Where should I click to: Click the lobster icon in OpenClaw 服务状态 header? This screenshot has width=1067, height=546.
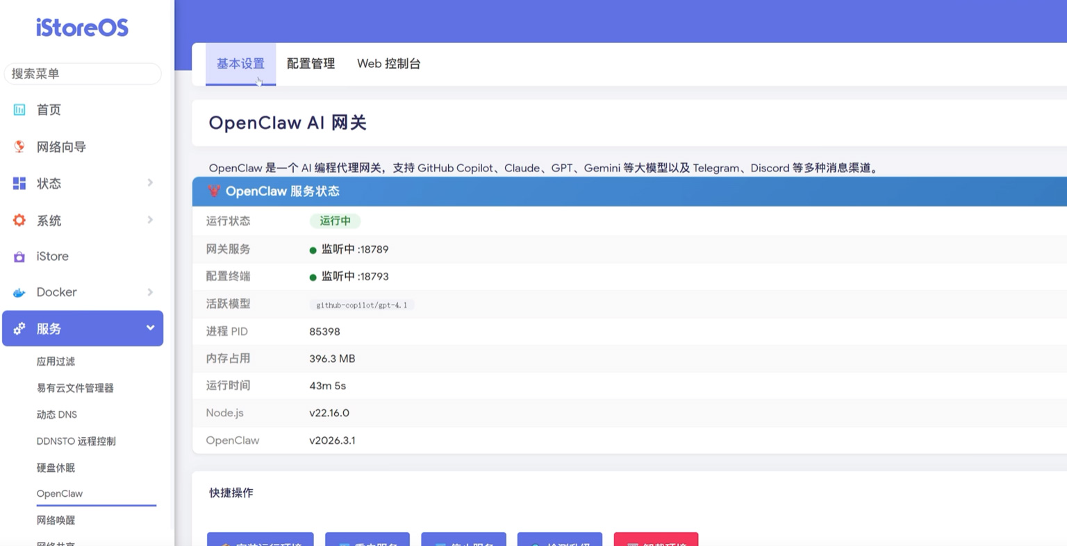[214, 191]
